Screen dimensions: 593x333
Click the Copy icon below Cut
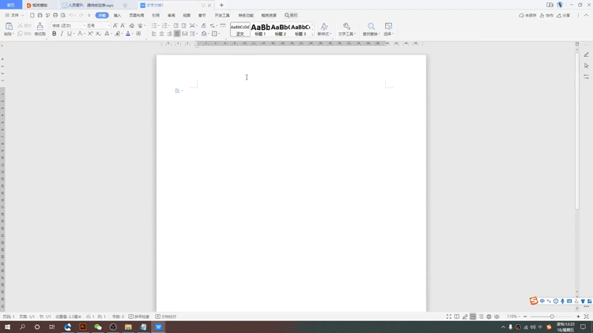tap(20, 34)
